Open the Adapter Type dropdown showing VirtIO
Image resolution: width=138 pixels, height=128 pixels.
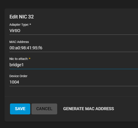74,31
